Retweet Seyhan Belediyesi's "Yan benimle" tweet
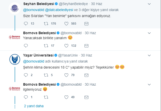 pyautogui.click(x=46, y=24)
